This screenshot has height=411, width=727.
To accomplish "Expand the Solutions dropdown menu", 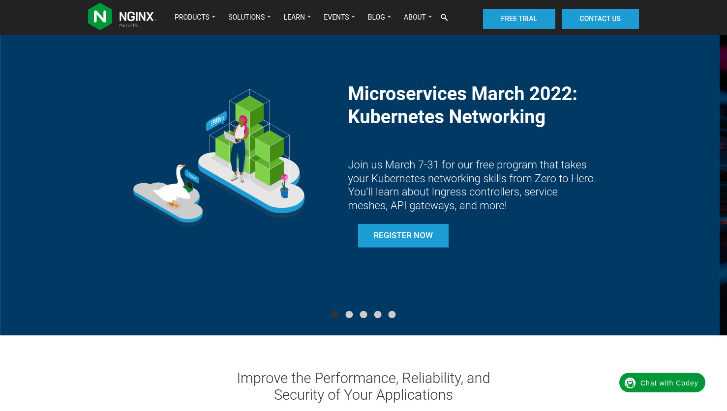I will point(249,17).
